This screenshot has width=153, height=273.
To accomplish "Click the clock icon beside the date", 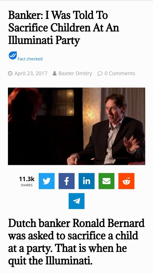I will coord(10,73).
